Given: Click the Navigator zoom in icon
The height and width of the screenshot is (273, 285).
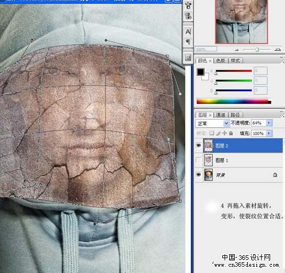Looking at the screenshot, I should point(278,50).
